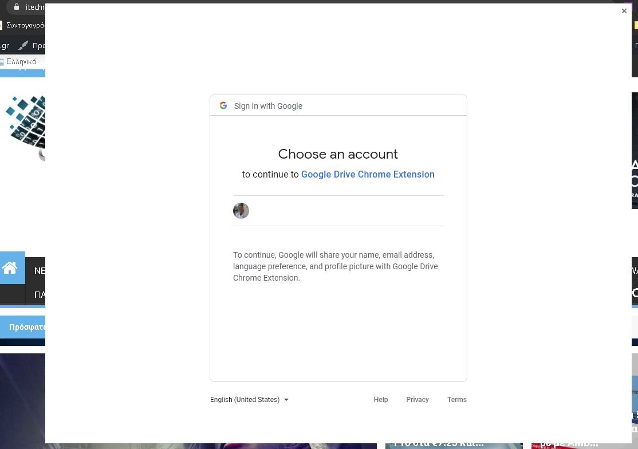The image size is (638, 449).
Task: Select the profile avatar to choose that account
Action: [x=241, y=211]
